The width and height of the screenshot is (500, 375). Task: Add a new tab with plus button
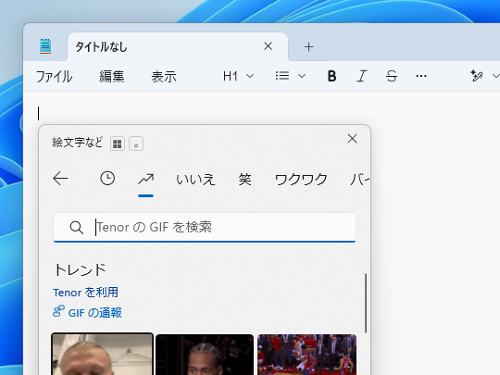click(x=308, y=47)
